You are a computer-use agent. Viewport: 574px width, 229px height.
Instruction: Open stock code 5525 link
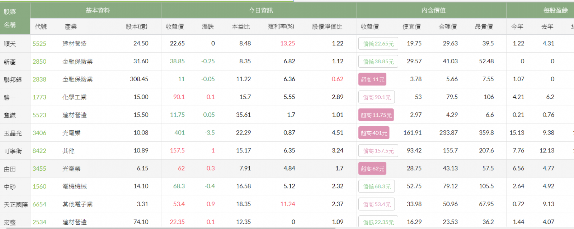[39, 44]
